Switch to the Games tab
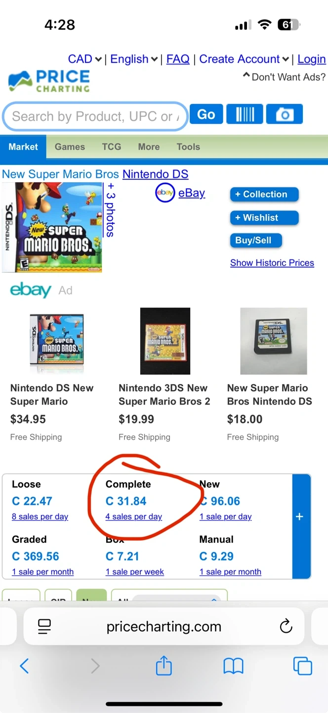This screenshot has height=713, width=328. [70, 147]
